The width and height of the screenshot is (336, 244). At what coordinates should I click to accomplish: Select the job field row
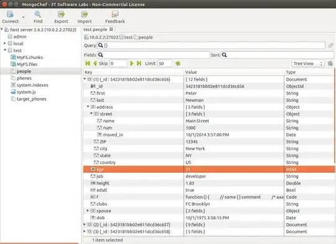click(208, 176)
